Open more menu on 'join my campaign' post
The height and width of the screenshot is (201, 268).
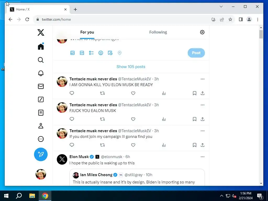[x=203, y=131]
